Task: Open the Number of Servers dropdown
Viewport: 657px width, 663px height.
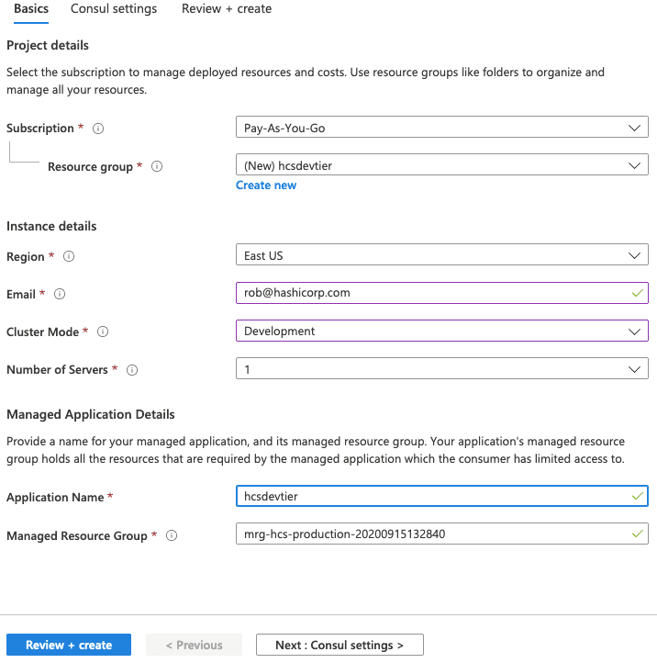Action: (x=441, y=369)
